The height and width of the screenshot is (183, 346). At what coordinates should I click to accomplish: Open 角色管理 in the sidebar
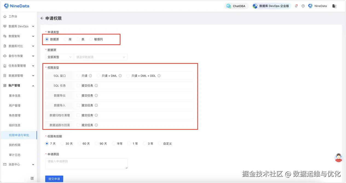point(15,115)
